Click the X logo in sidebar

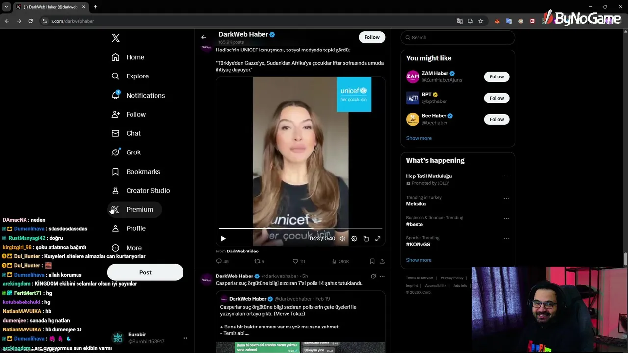pyautogui.click(x=116, y=38)
